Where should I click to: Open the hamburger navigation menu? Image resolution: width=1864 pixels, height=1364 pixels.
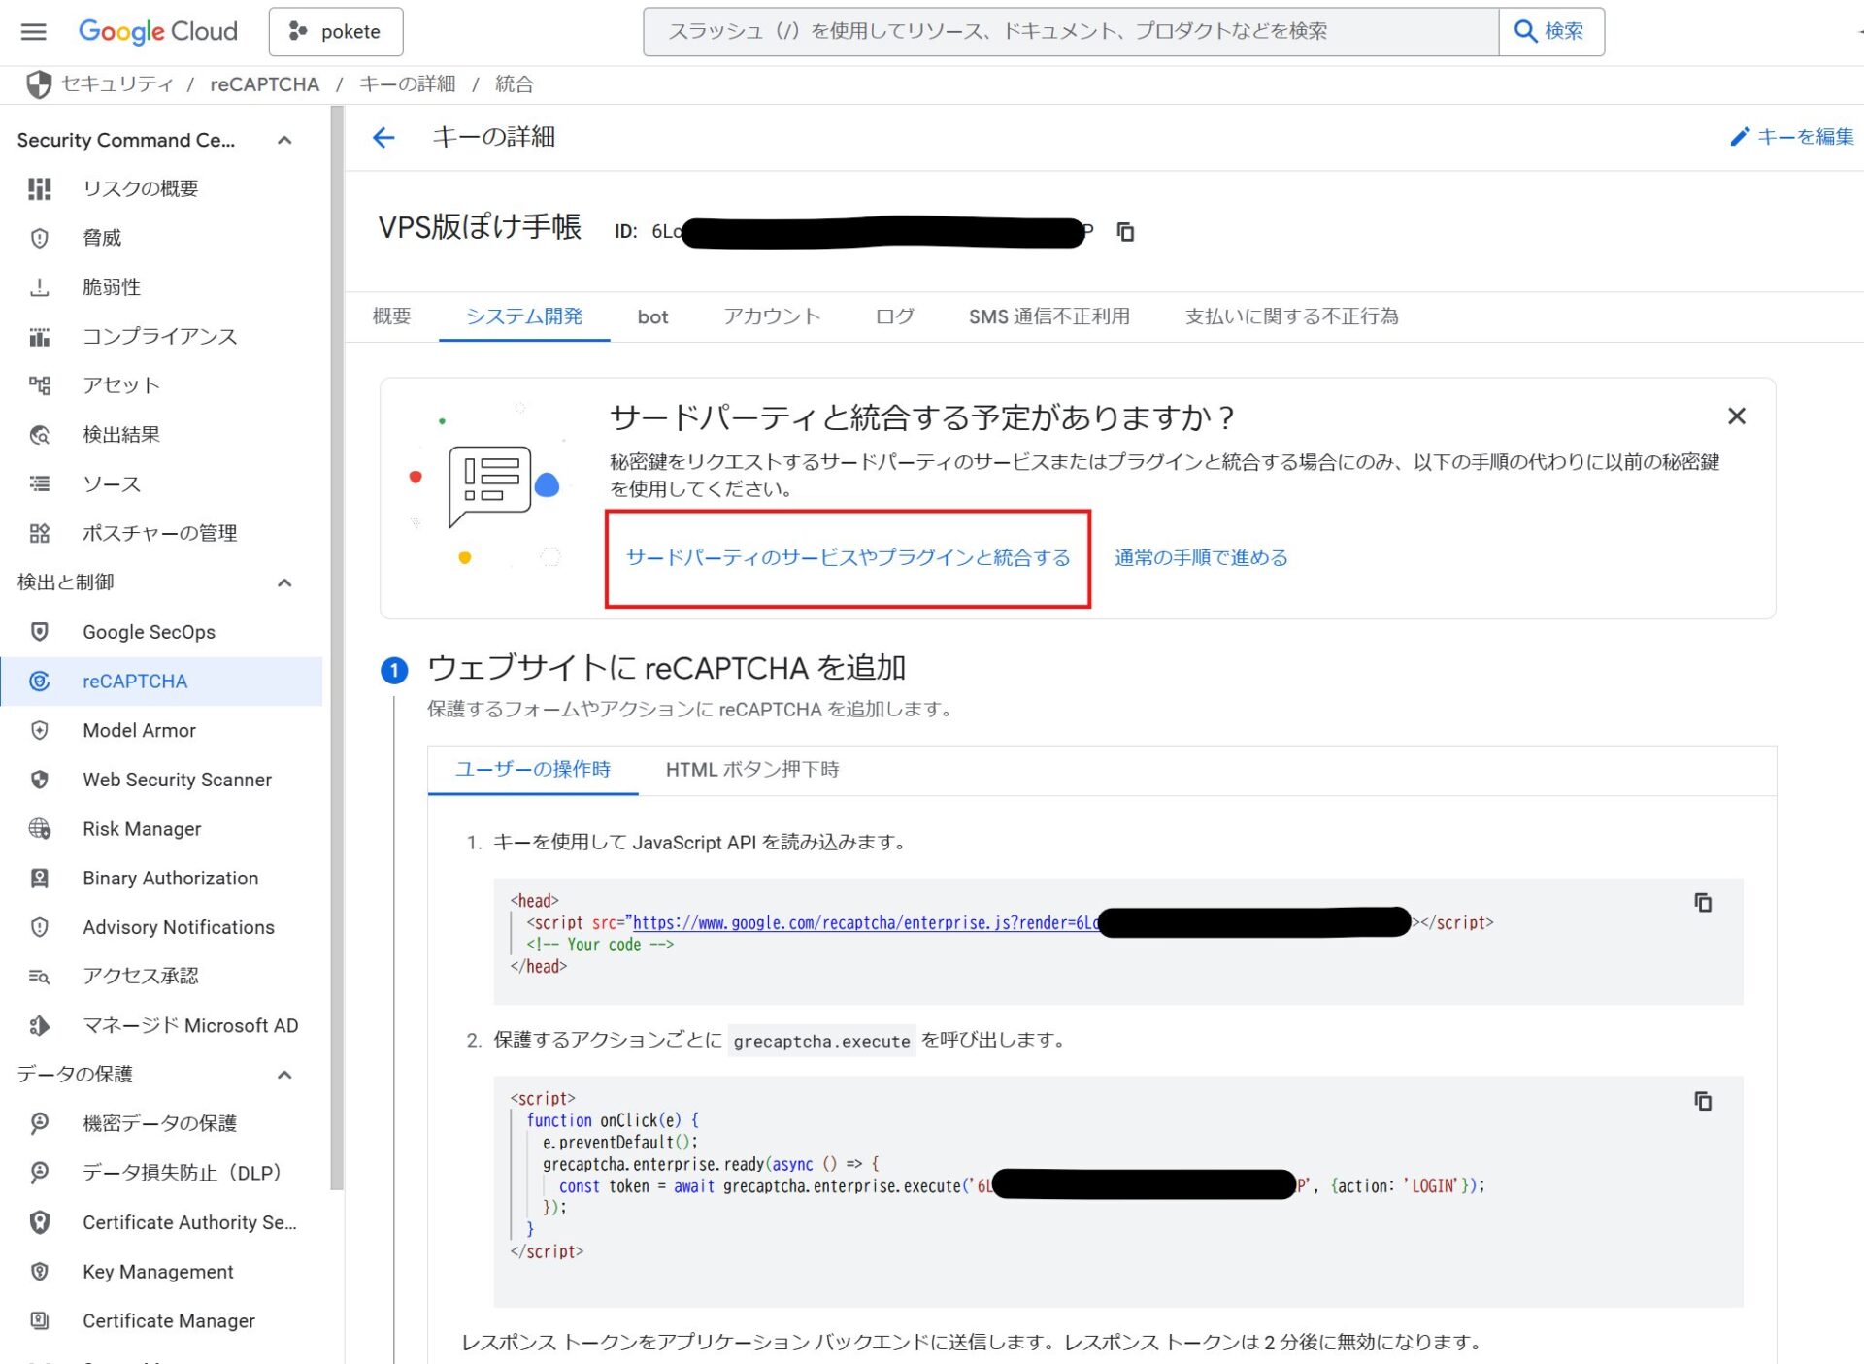34,31
